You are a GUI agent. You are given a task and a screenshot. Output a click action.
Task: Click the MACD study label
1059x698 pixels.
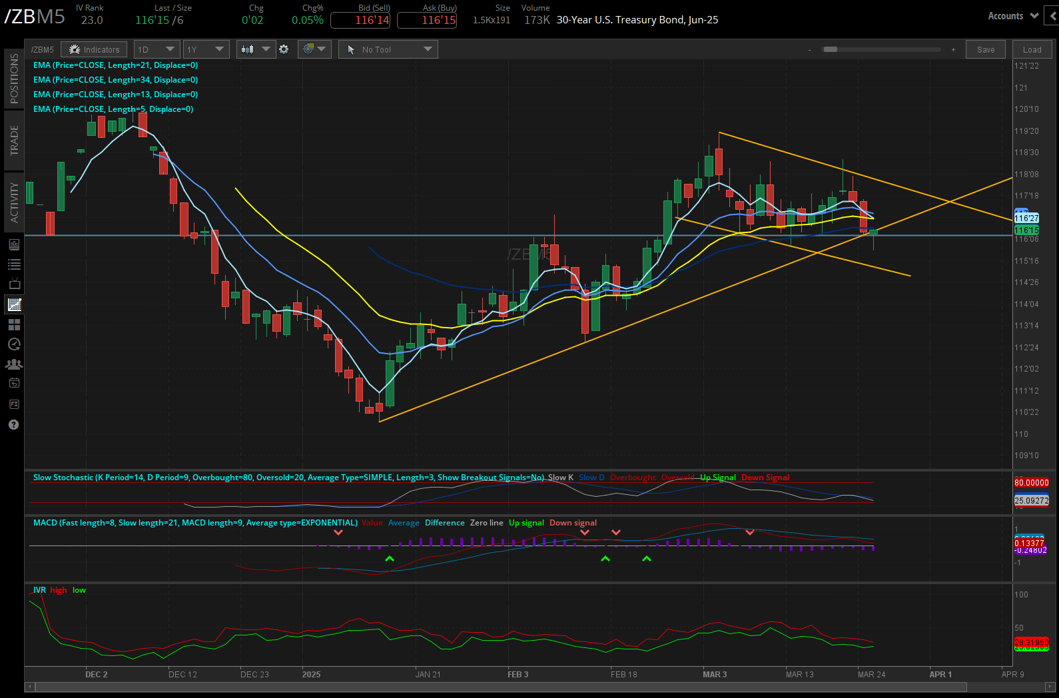point(195,523)
